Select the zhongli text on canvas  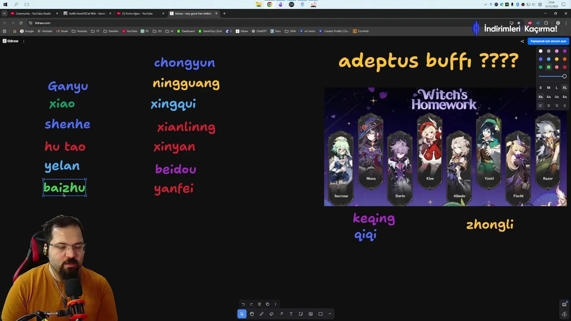[490, 225]
